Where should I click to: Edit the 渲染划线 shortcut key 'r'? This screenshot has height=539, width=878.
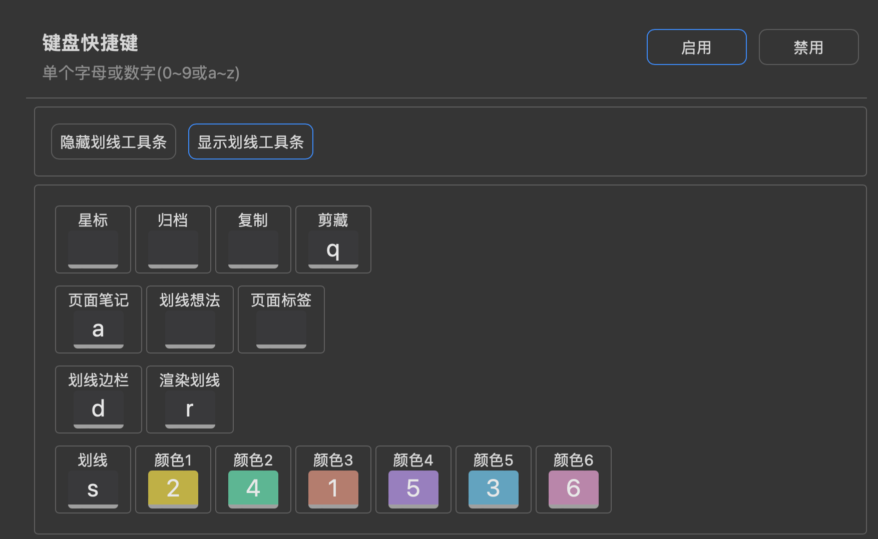tap(190, 409)
